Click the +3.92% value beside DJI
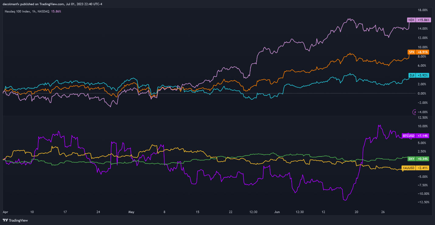This screenshot has width=435, height=225. [x=423, y=75]
